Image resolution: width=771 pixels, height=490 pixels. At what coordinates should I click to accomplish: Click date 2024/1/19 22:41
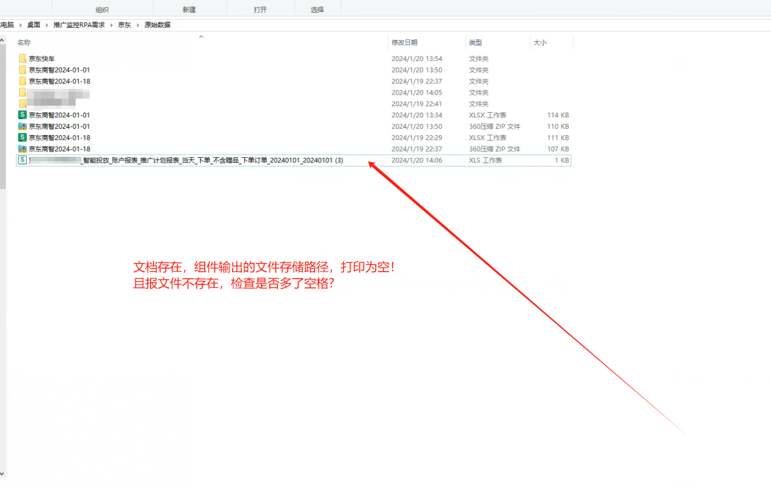click(x=417, y=104)
